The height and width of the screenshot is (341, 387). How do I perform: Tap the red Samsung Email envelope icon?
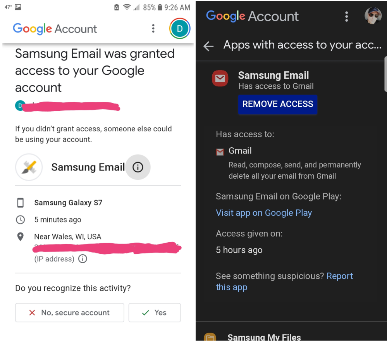tap(220, 79)
